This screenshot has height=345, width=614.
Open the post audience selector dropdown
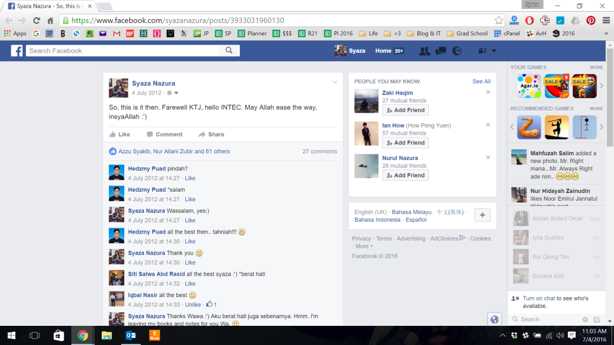pyautogui.click(x=173, y=93)
